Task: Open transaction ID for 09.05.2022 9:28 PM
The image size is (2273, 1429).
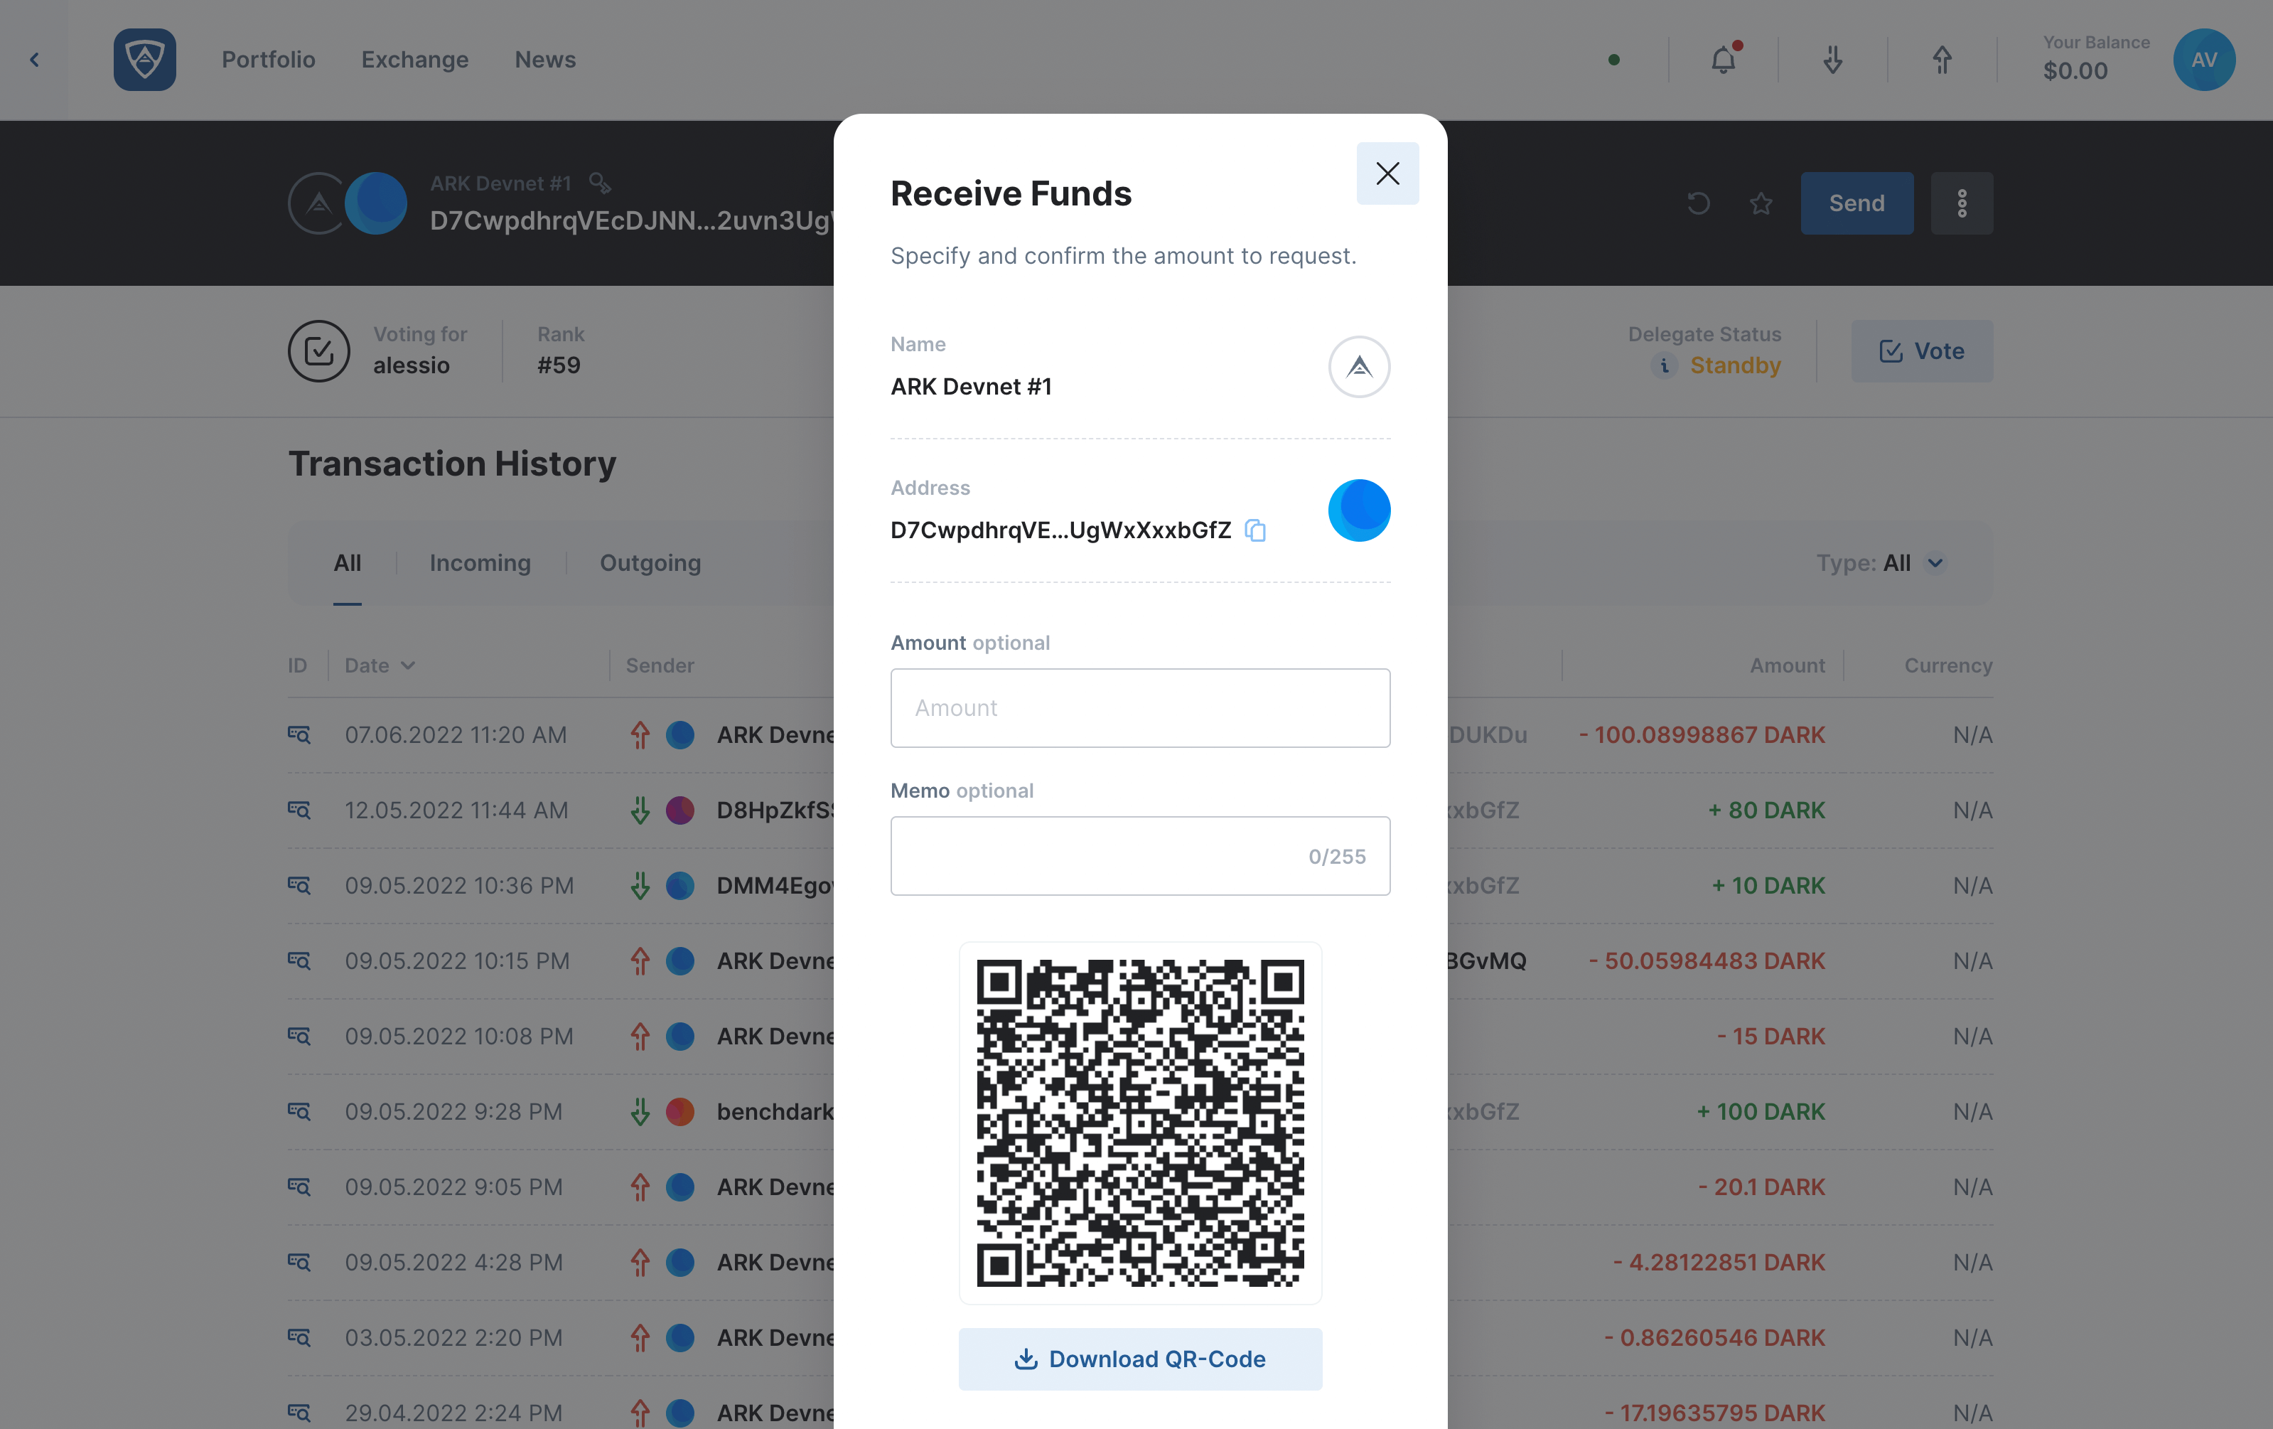Action: (x=299, y=1112)
